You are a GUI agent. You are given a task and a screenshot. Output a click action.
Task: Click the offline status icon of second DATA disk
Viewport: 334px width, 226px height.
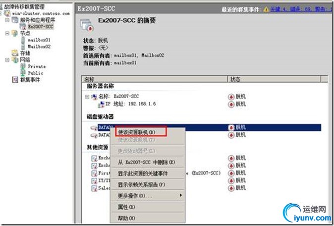click(x=231, y=135)
